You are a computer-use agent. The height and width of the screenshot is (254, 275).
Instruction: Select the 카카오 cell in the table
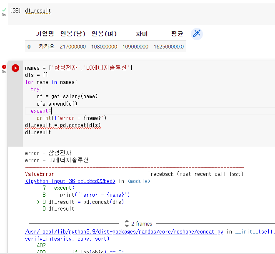pos(47,46)
